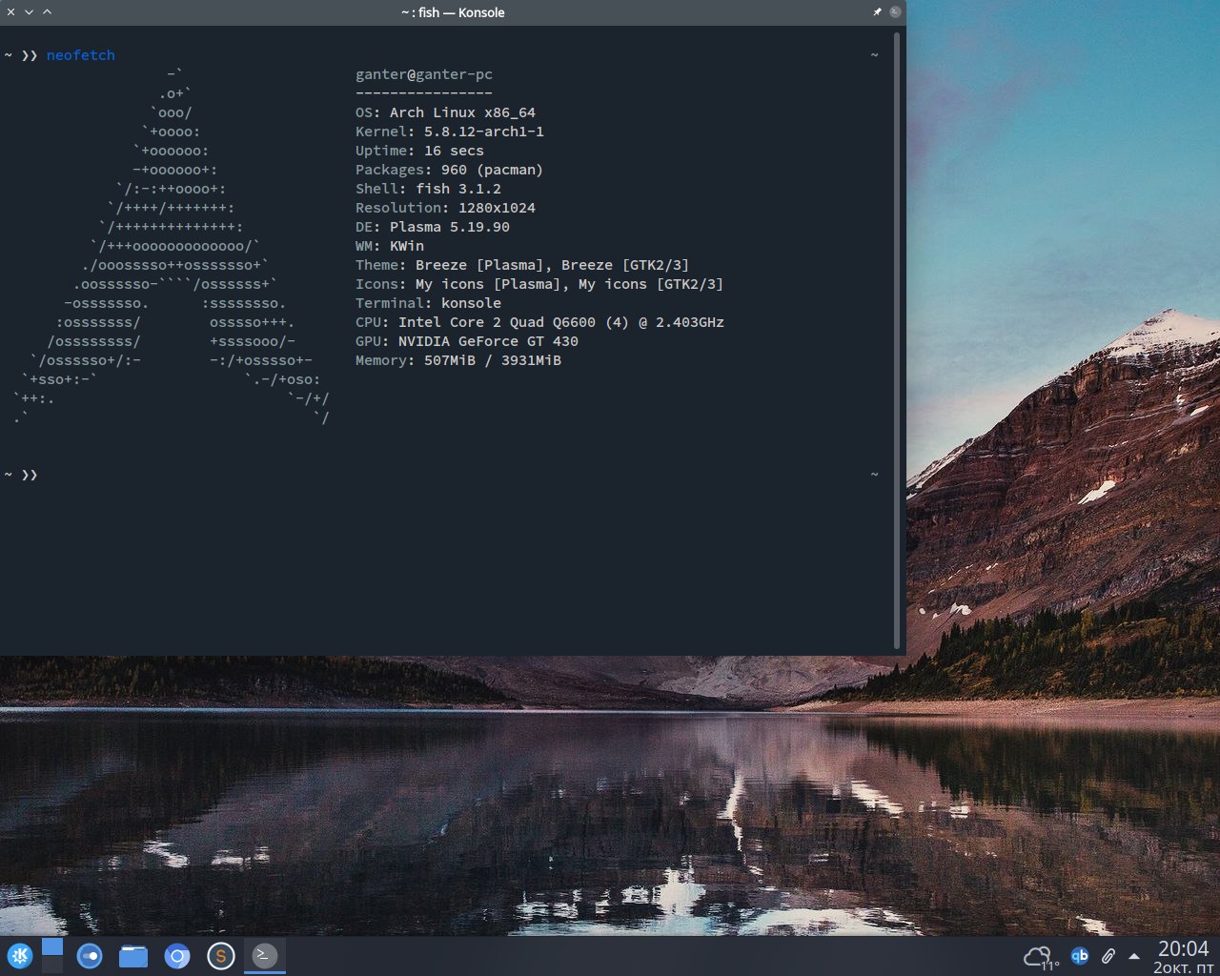
Task: Click the 'Icons: My icons' line
Action: [x=539, y=284]
